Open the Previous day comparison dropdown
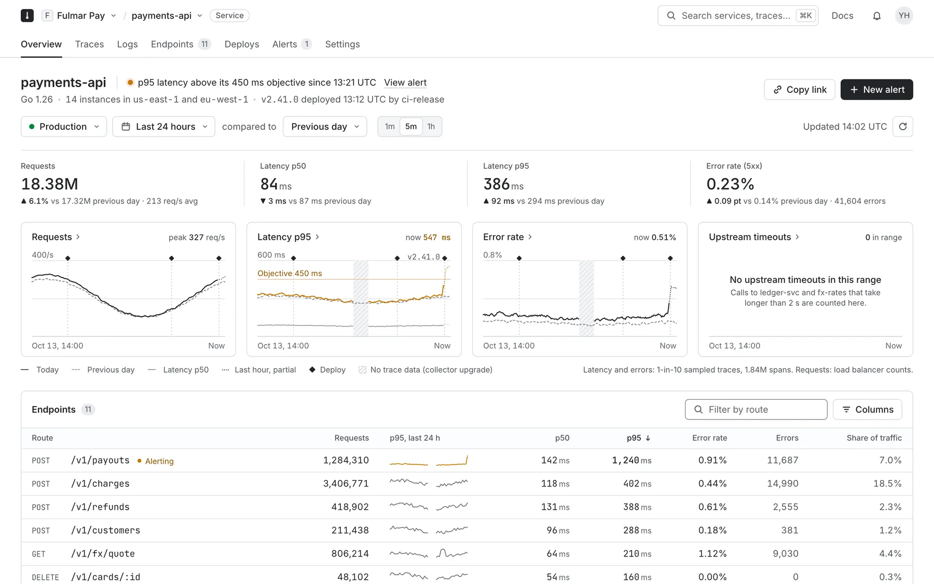934x584 pixels. pos(325,127)
